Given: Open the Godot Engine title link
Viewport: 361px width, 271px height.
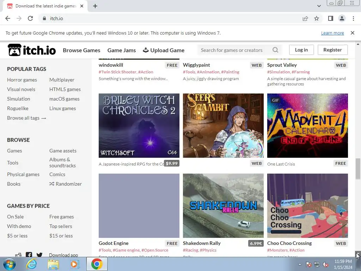Looking at the screenshot, I should [x=114, y=243].
